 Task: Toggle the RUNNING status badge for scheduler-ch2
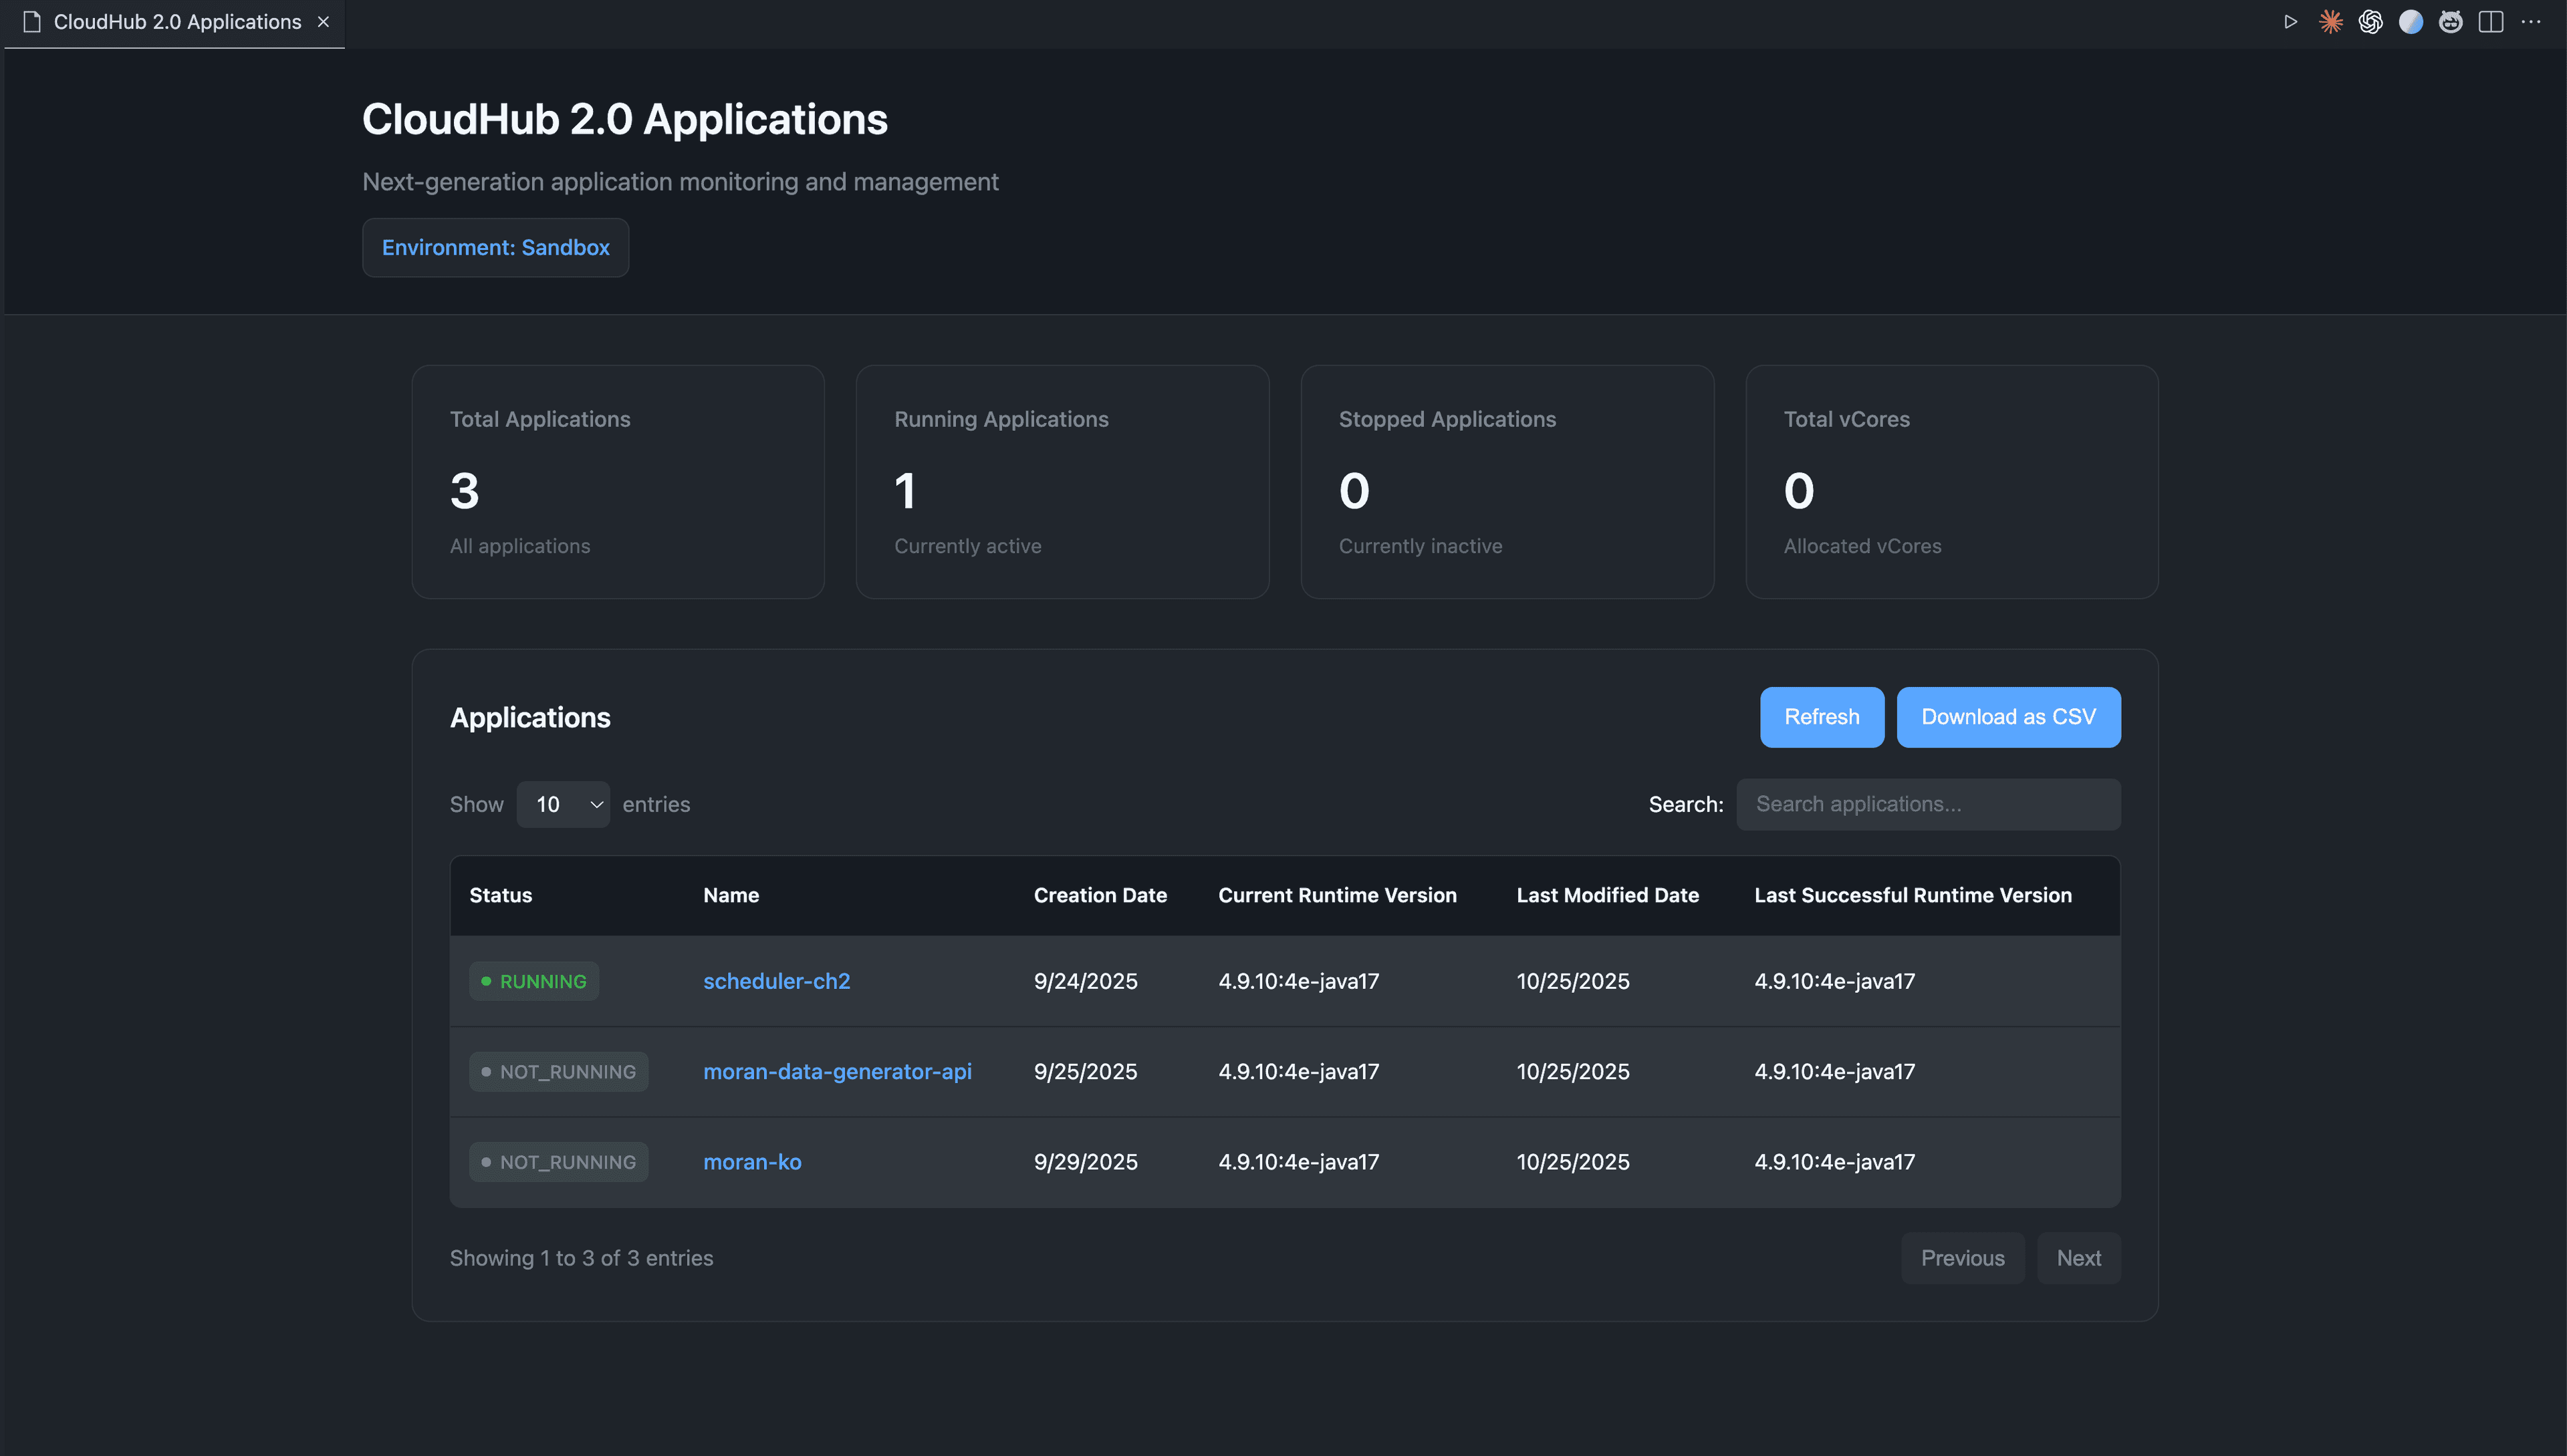[533, 981]
